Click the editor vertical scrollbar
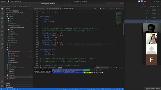 (124, 29)
